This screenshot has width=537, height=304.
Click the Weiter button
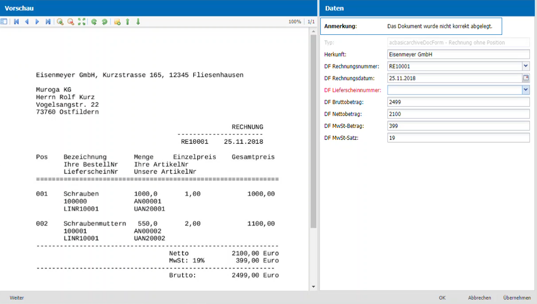pos(17,298)
